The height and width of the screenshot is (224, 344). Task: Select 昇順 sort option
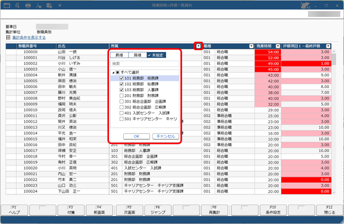click(119, 55)
